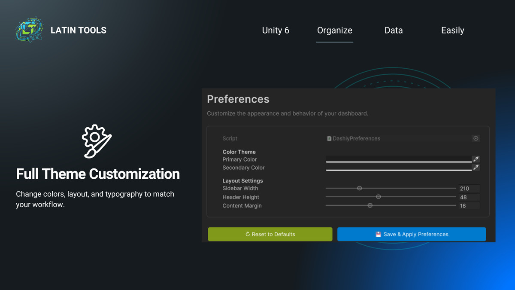Click the circular reset arrow icon

tap(247, 234)
